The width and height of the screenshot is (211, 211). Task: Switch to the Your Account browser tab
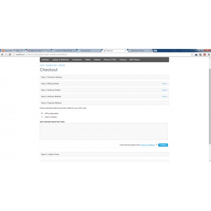[89, 51]
